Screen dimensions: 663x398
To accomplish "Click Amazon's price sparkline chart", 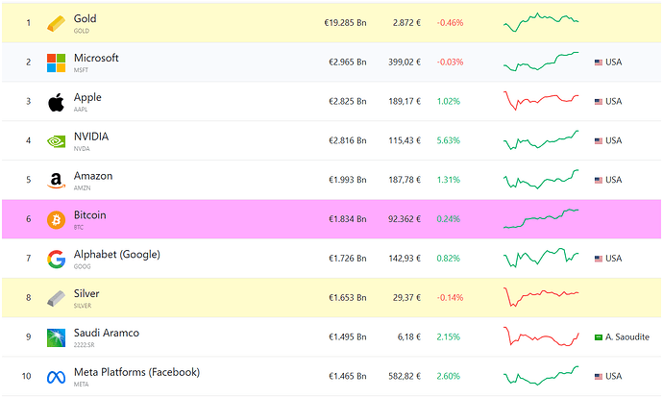I will (541, 180).
